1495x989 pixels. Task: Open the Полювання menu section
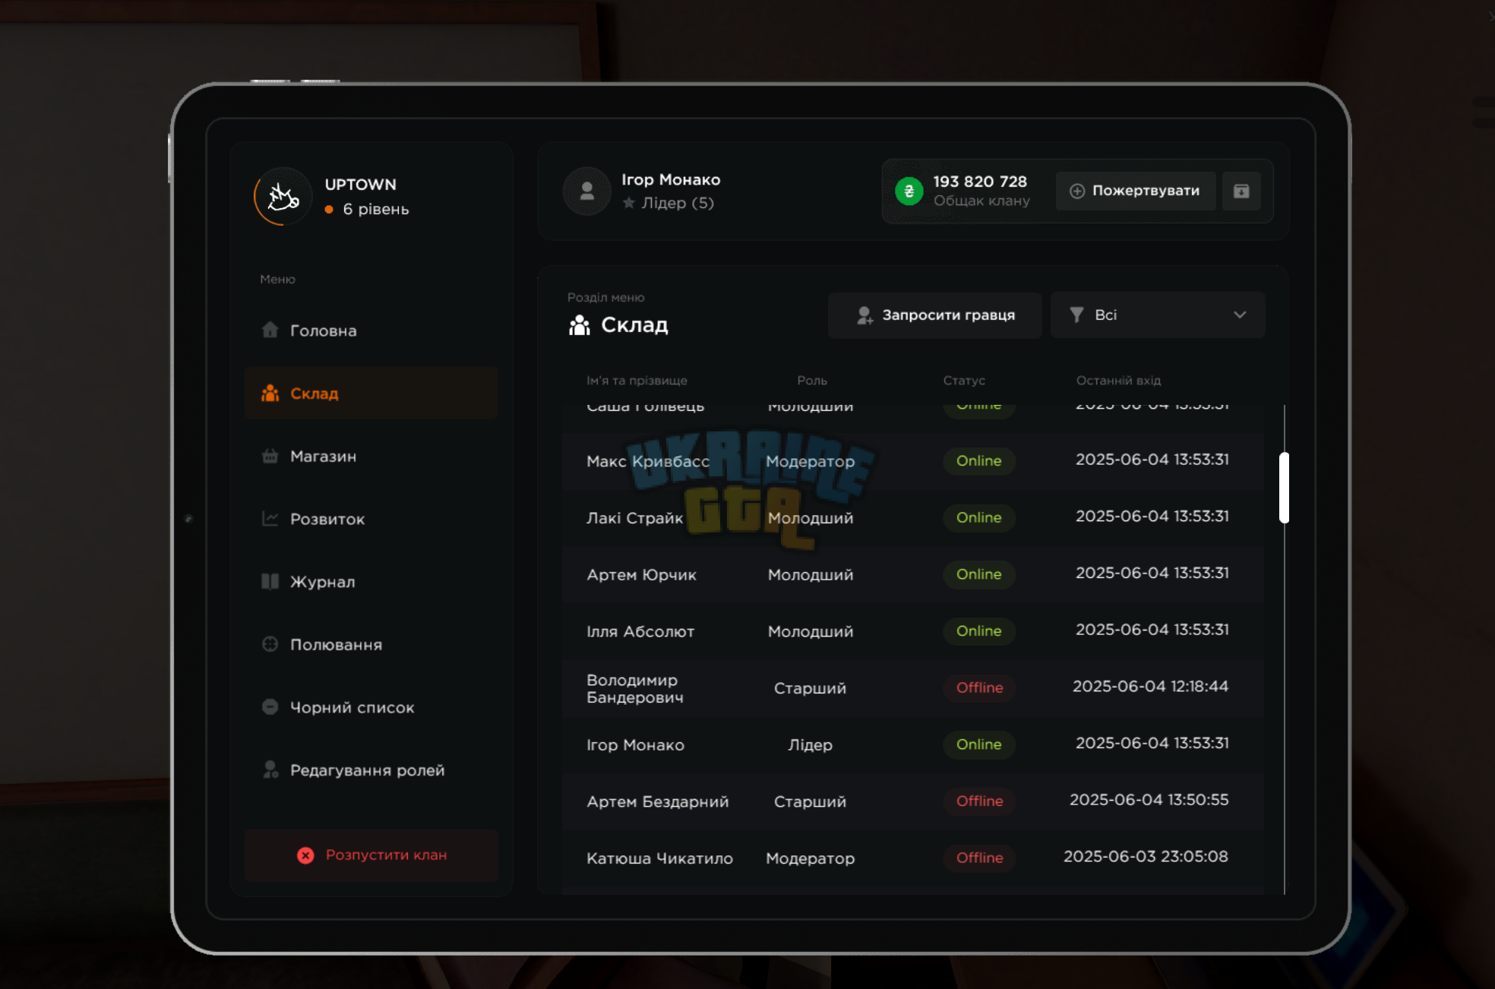pos(371,644)
